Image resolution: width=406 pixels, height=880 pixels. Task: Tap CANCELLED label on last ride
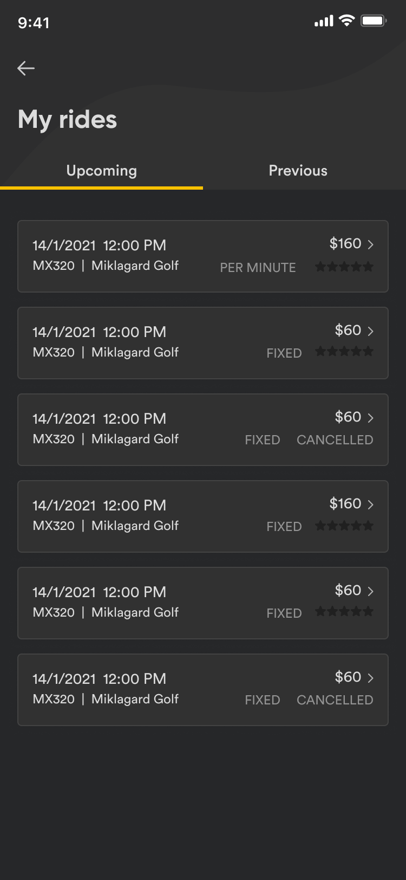335,700
